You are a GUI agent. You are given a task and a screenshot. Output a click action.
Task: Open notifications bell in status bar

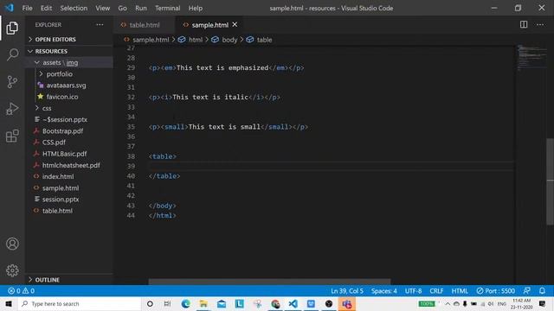(542, 290)
